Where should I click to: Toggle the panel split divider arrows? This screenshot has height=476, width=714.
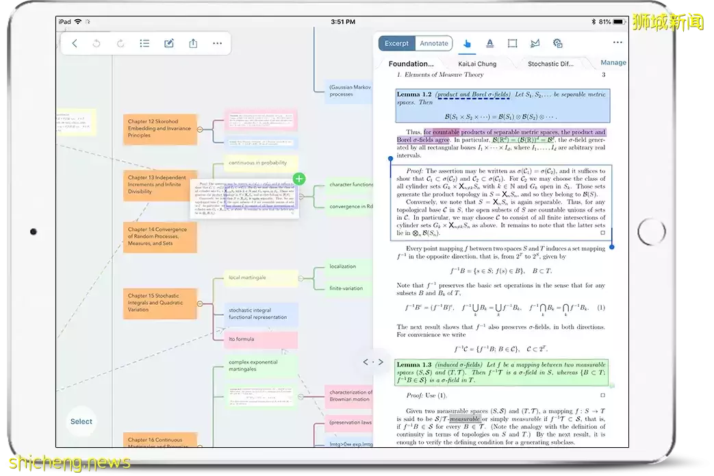[373, 362]
